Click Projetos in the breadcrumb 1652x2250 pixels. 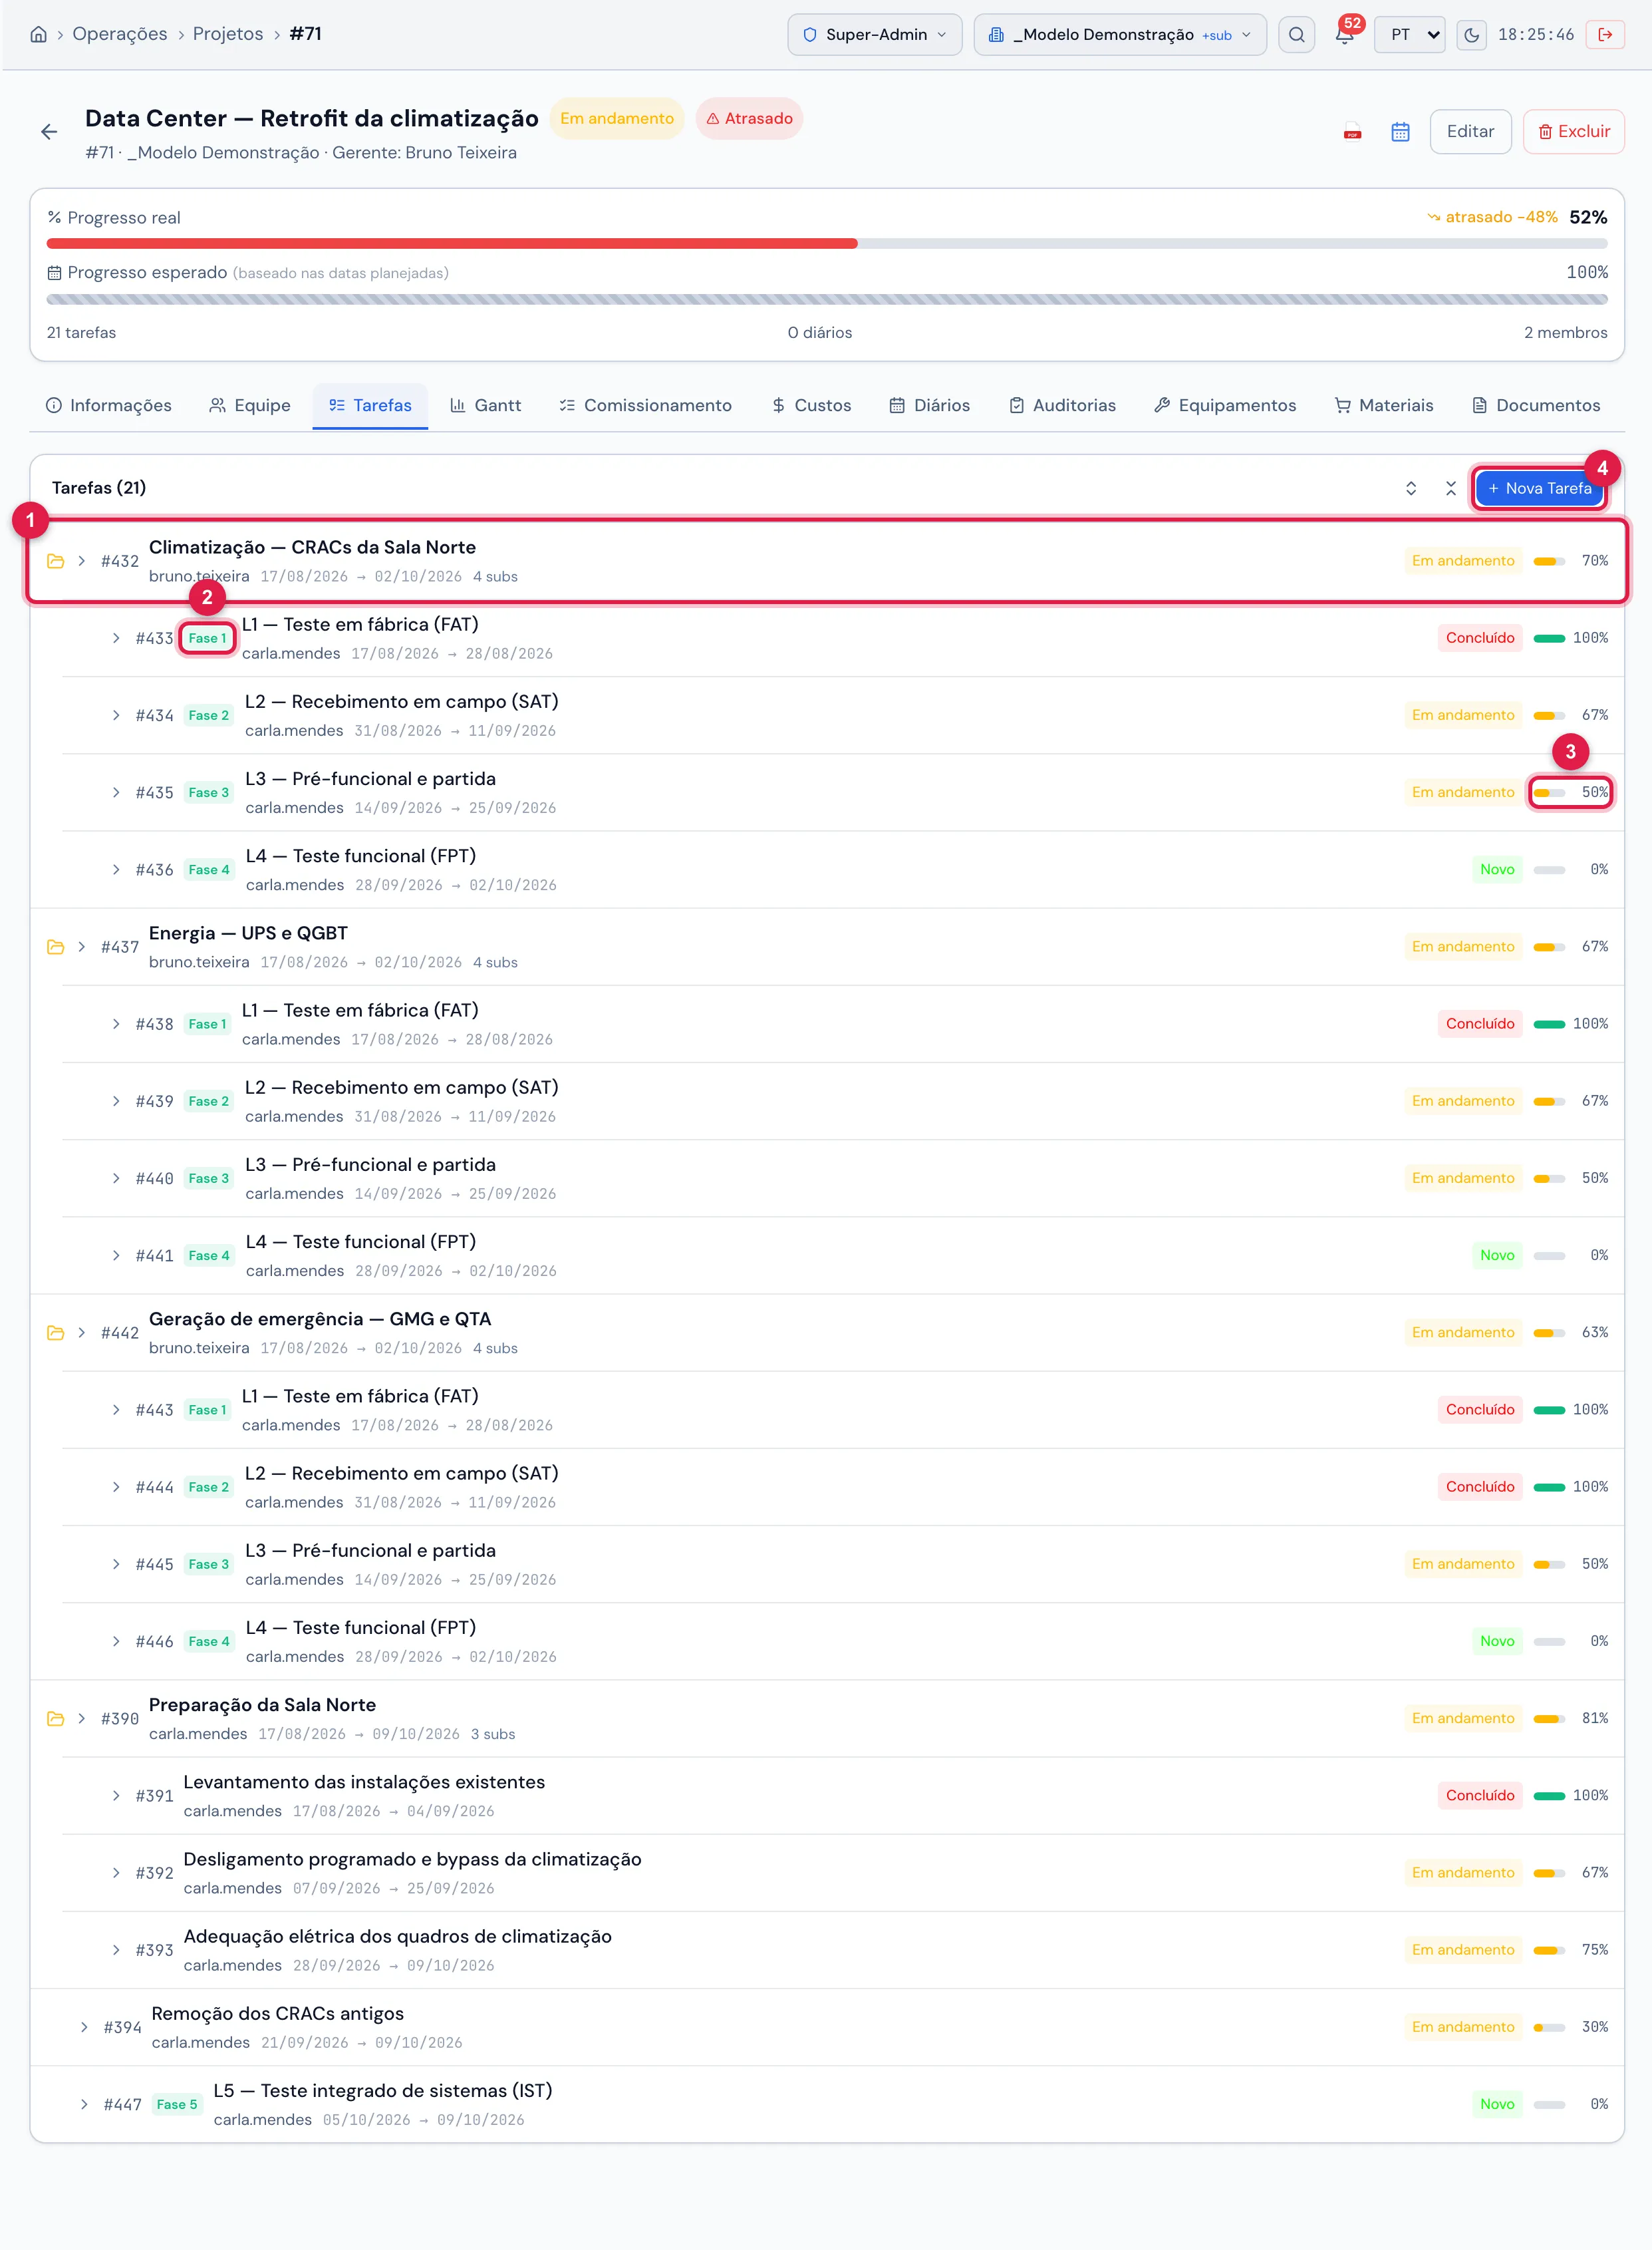click(x=228, y=34)
